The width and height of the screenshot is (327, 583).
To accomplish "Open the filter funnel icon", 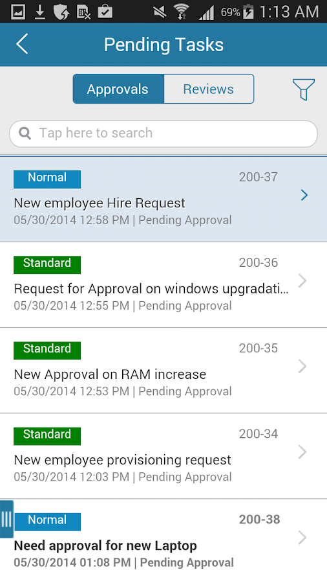I will click(x=304, y=89).
